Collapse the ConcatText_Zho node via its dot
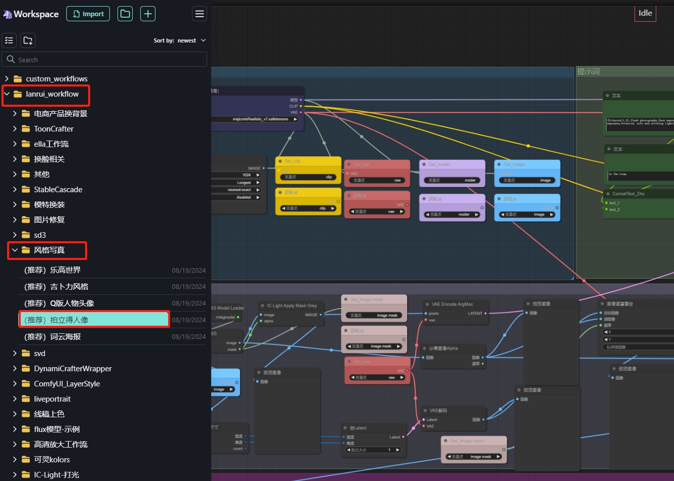Screen dimensions: 674x481 click(x=608, y=194)
